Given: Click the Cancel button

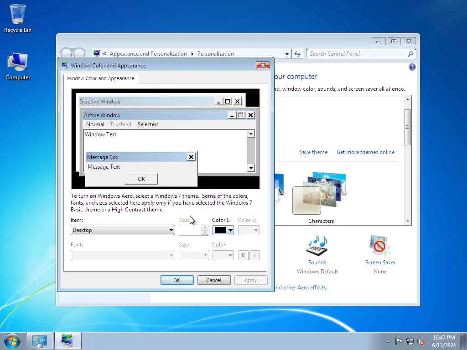Looking at the screenshot, I should point(214,280).
